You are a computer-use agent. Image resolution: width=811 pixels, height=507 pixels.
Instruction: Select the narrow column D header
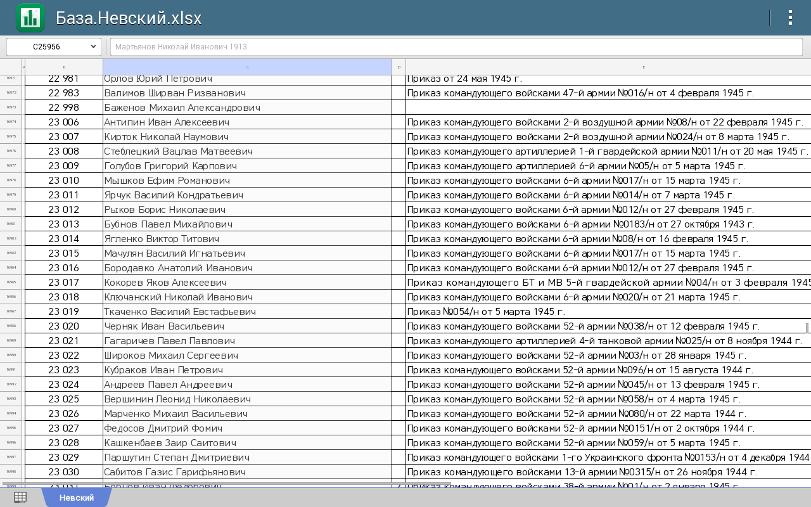[x=399, y=67]
